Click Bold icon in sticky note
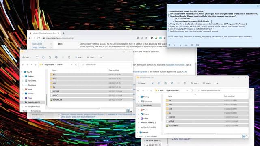Image resolution: width=260 pixels, height=146 pixels. [x=169, y=45]
